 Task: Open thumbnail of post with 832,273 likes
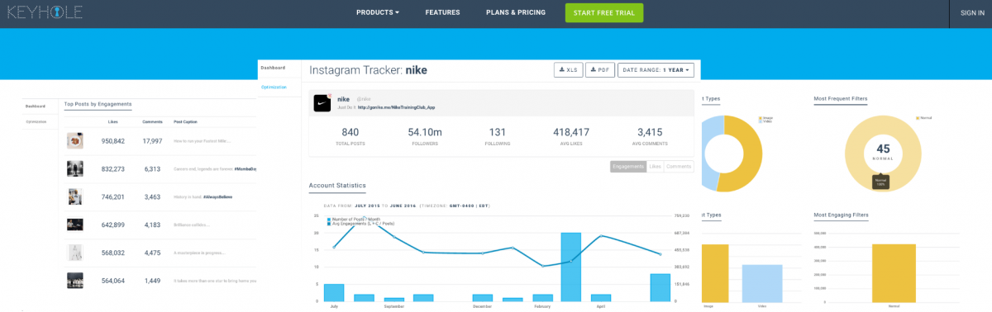(75, 168)
